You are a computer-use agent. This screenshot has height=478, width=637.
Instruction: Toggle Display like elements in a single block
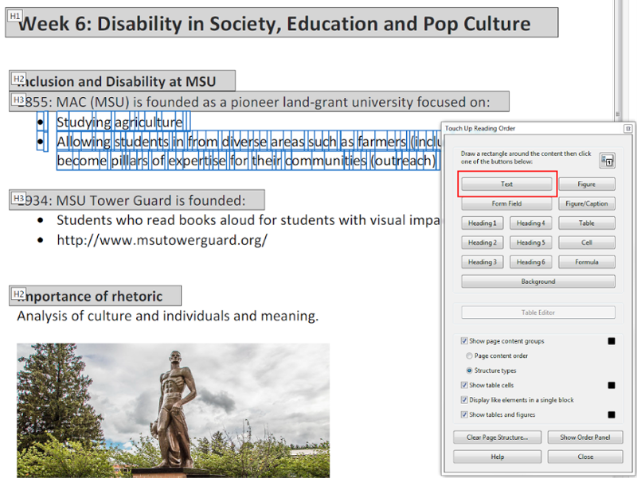(464, 400)
